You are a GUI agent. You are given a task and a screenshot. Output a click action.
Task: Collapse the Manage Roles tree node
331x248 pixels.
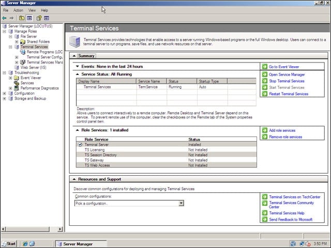pos(4,31)
